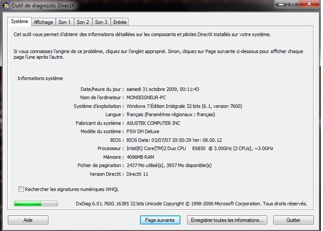Click the Intel Core 2 Duo processor value

coord(200,148)
